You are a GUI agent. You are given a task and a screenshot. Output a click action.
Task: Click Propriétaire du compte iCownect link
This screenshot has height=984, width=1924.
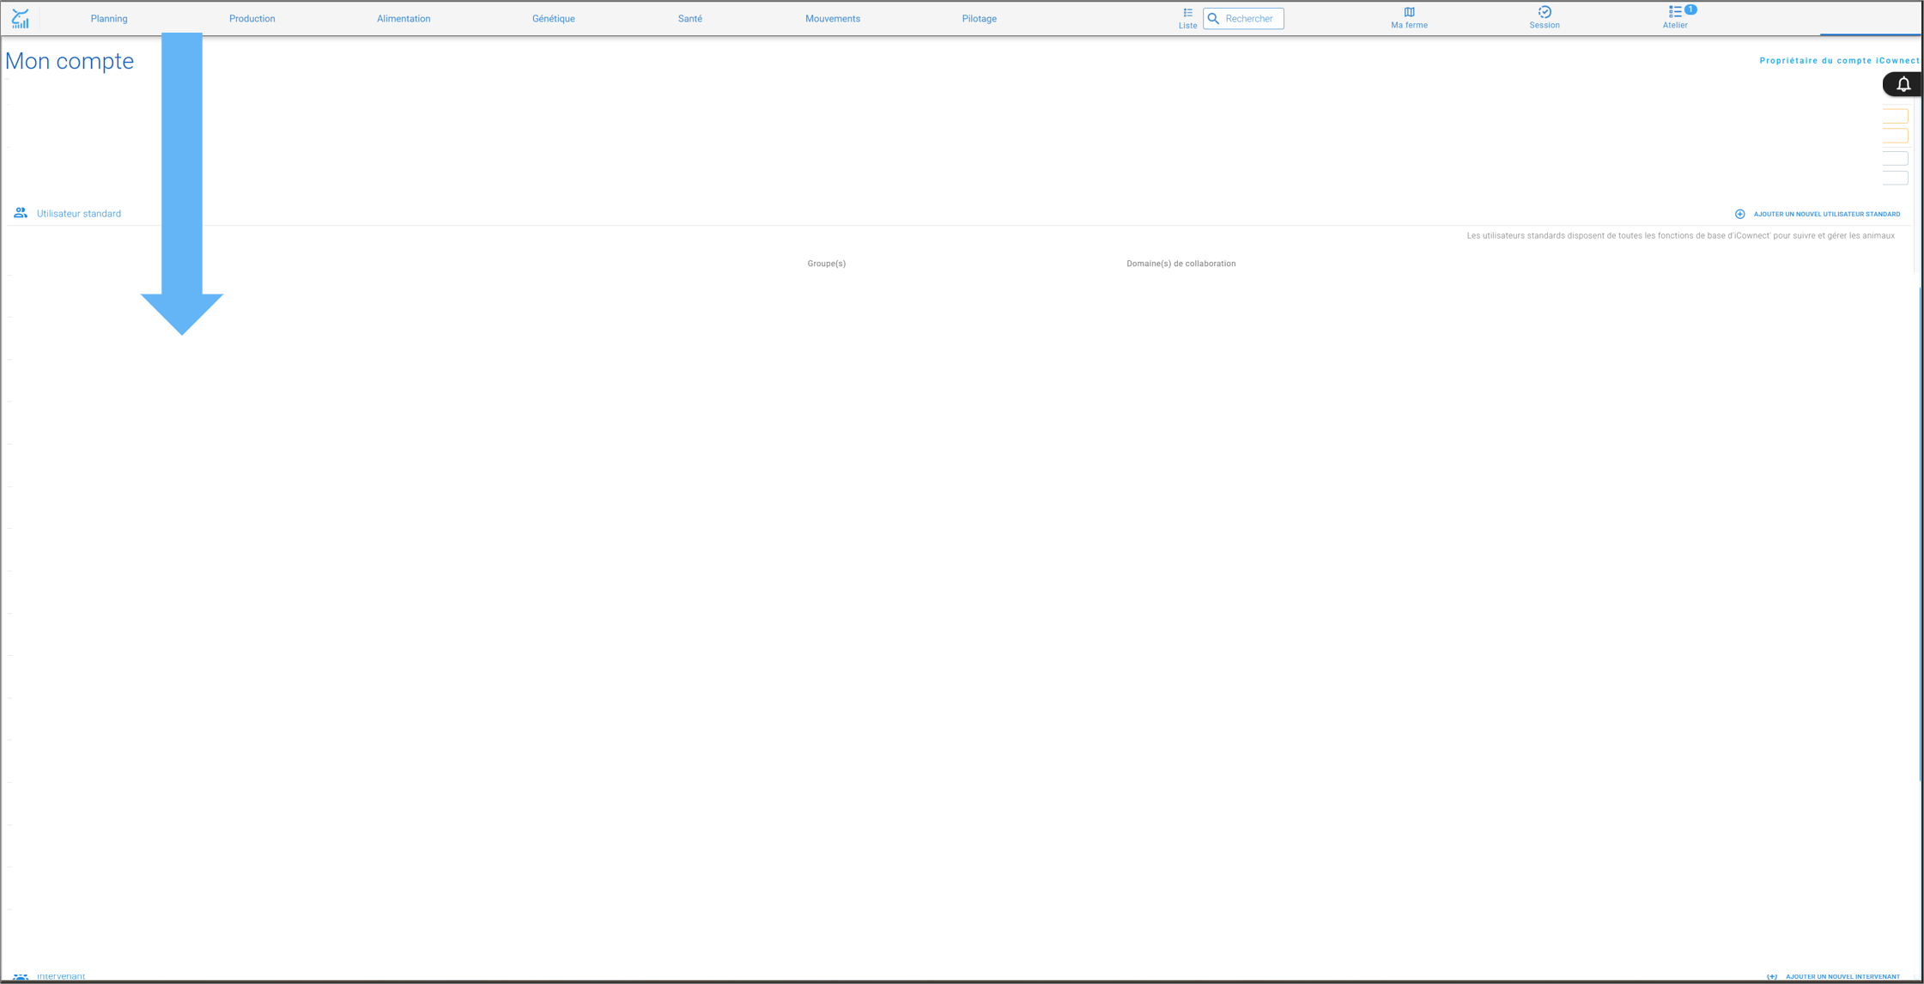1839,61
